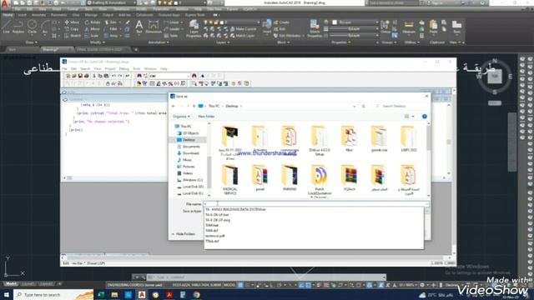The height and width of the screenshot is (300, 534).
Task: Switch to the Annotate ribbon tab
Action: pyautogui.click(x=38, y=15)
